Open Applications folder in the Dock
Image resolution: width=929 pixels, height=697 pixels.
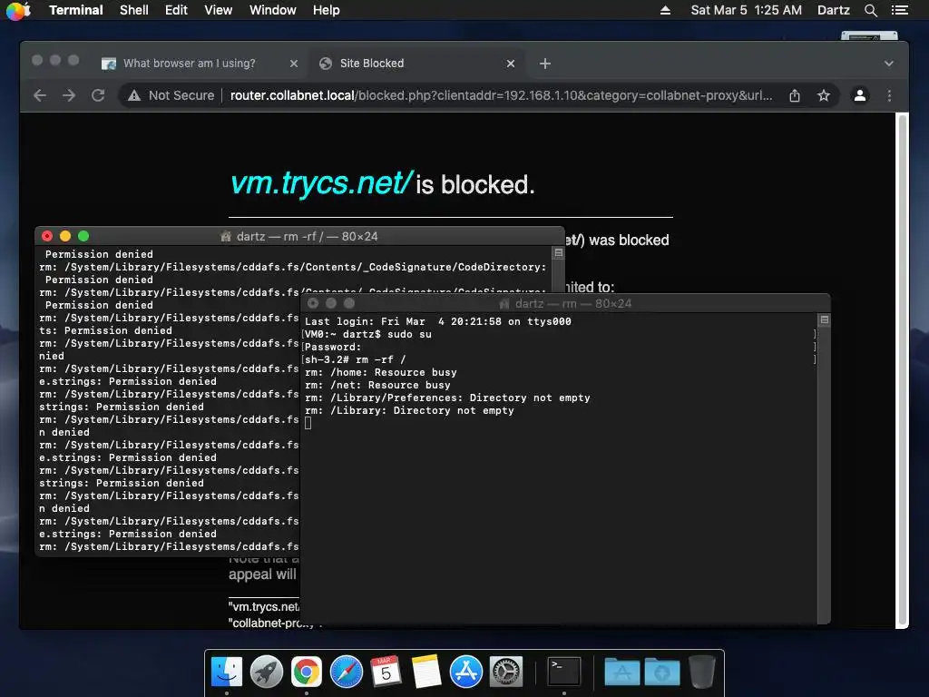coord(621,672)
